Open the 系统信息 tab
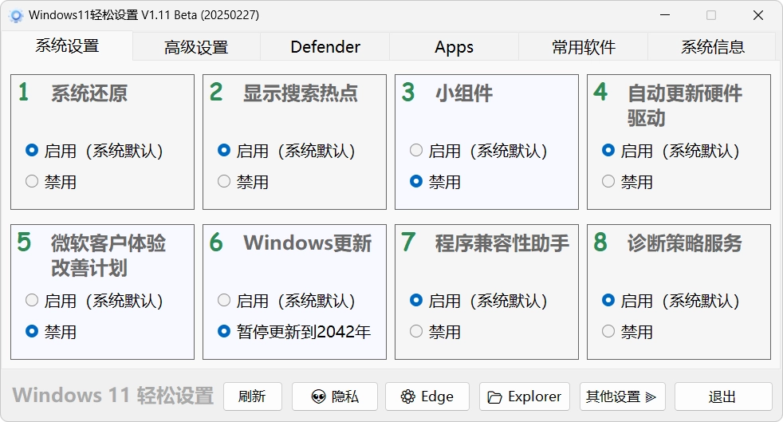Screen dimensions: 783x422 tap(713, 47)
